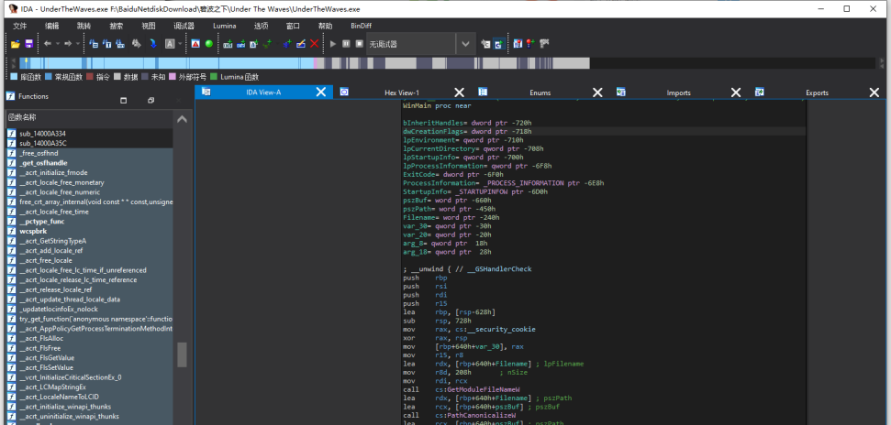Close the Imports tab
The height and width of the screenshot is (425, 891).
735,93
